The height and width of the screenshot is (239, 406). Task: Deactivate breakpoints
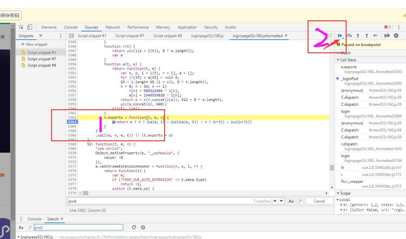(387, 36)
